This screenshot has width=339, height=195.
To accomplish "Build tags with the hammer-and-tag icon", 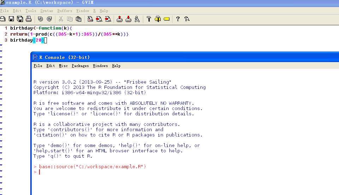I will [x=158, y=19].
